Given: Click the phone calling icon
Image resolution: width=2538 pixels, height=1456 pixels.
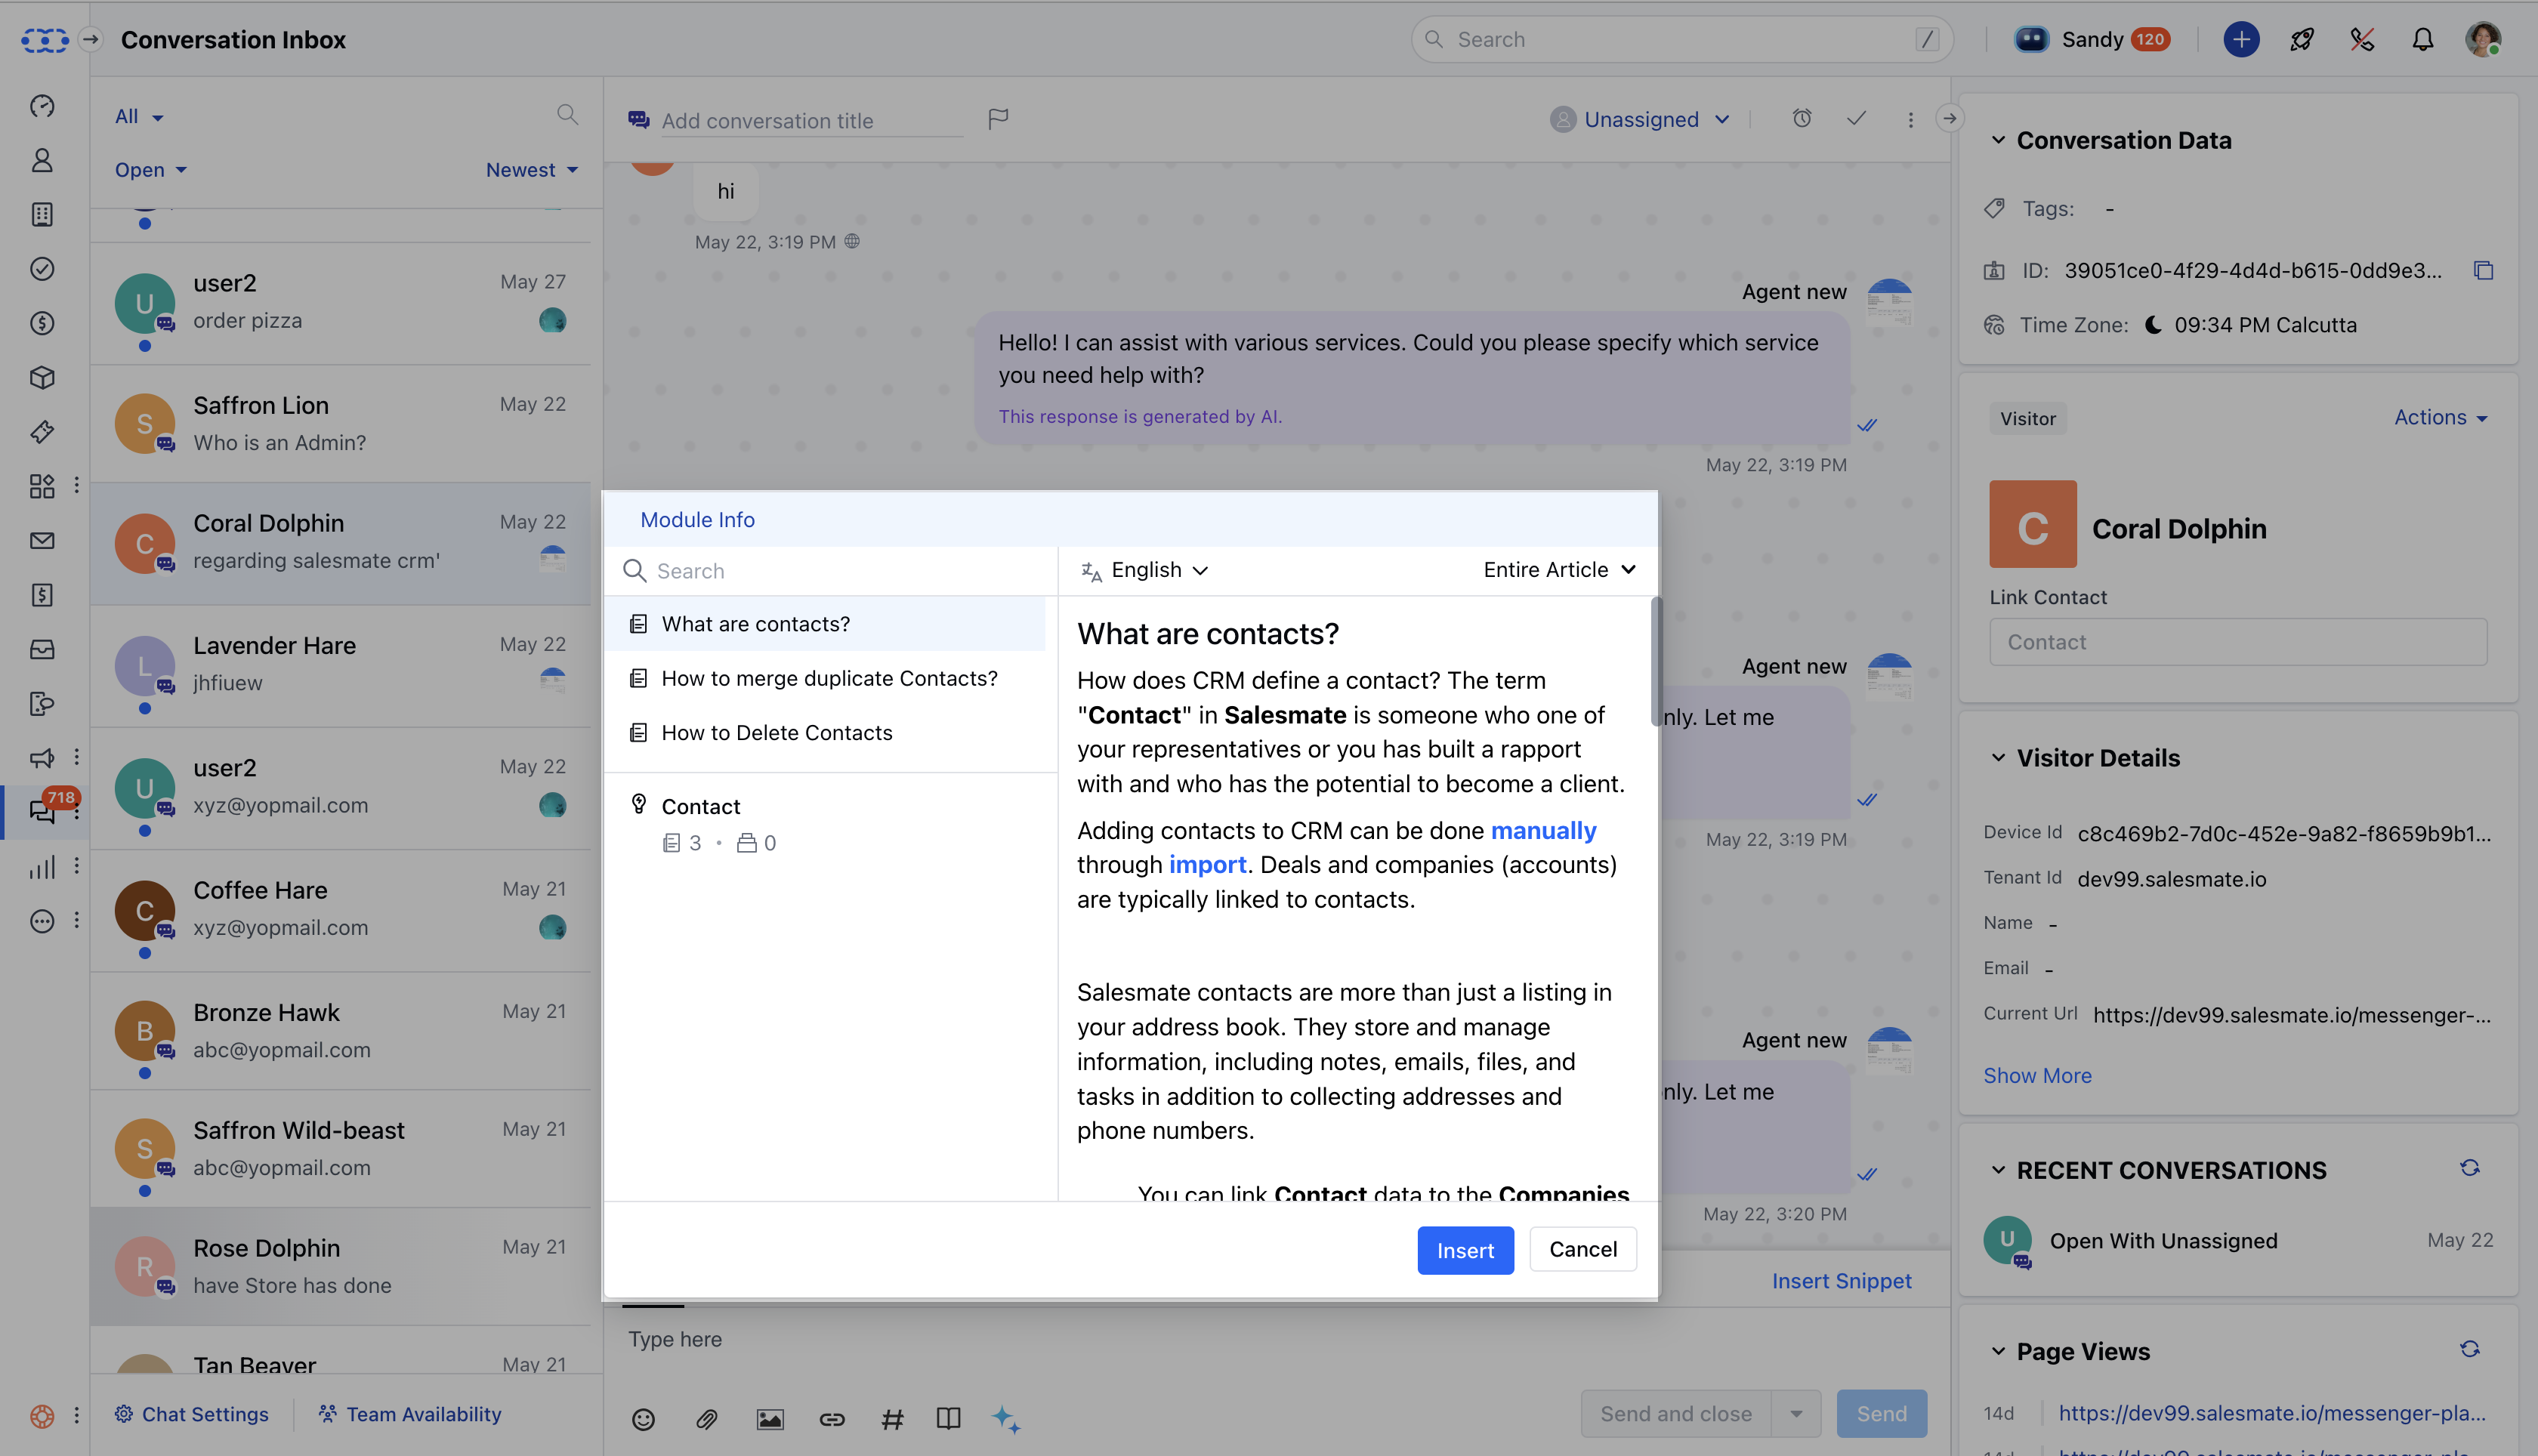Looking at the screenshot, I should tap(2362, 40).
